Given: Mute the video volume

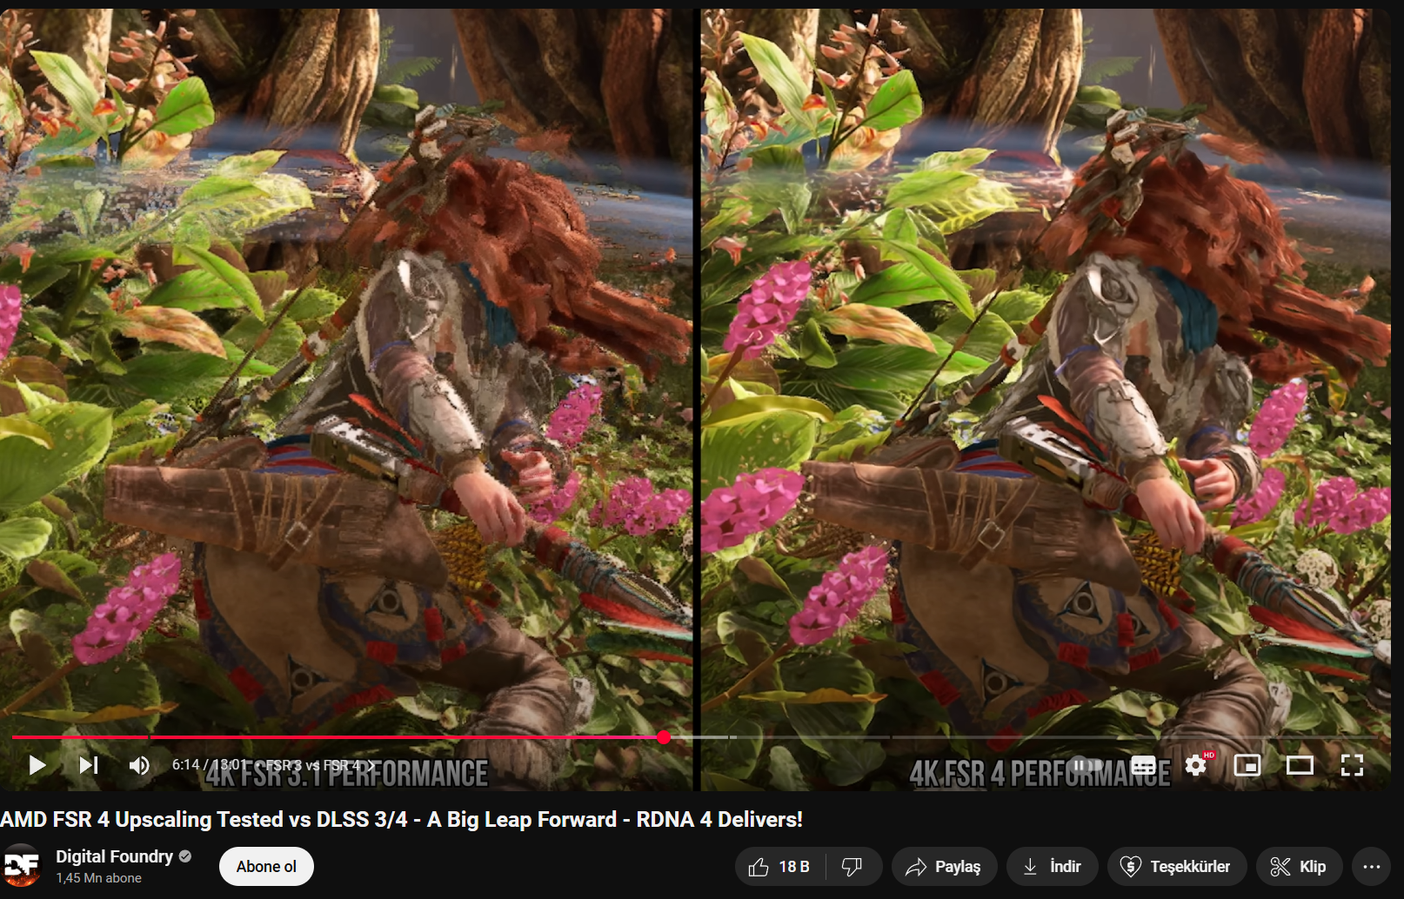Looking at the screenshot, I should [x=139, y=765].
